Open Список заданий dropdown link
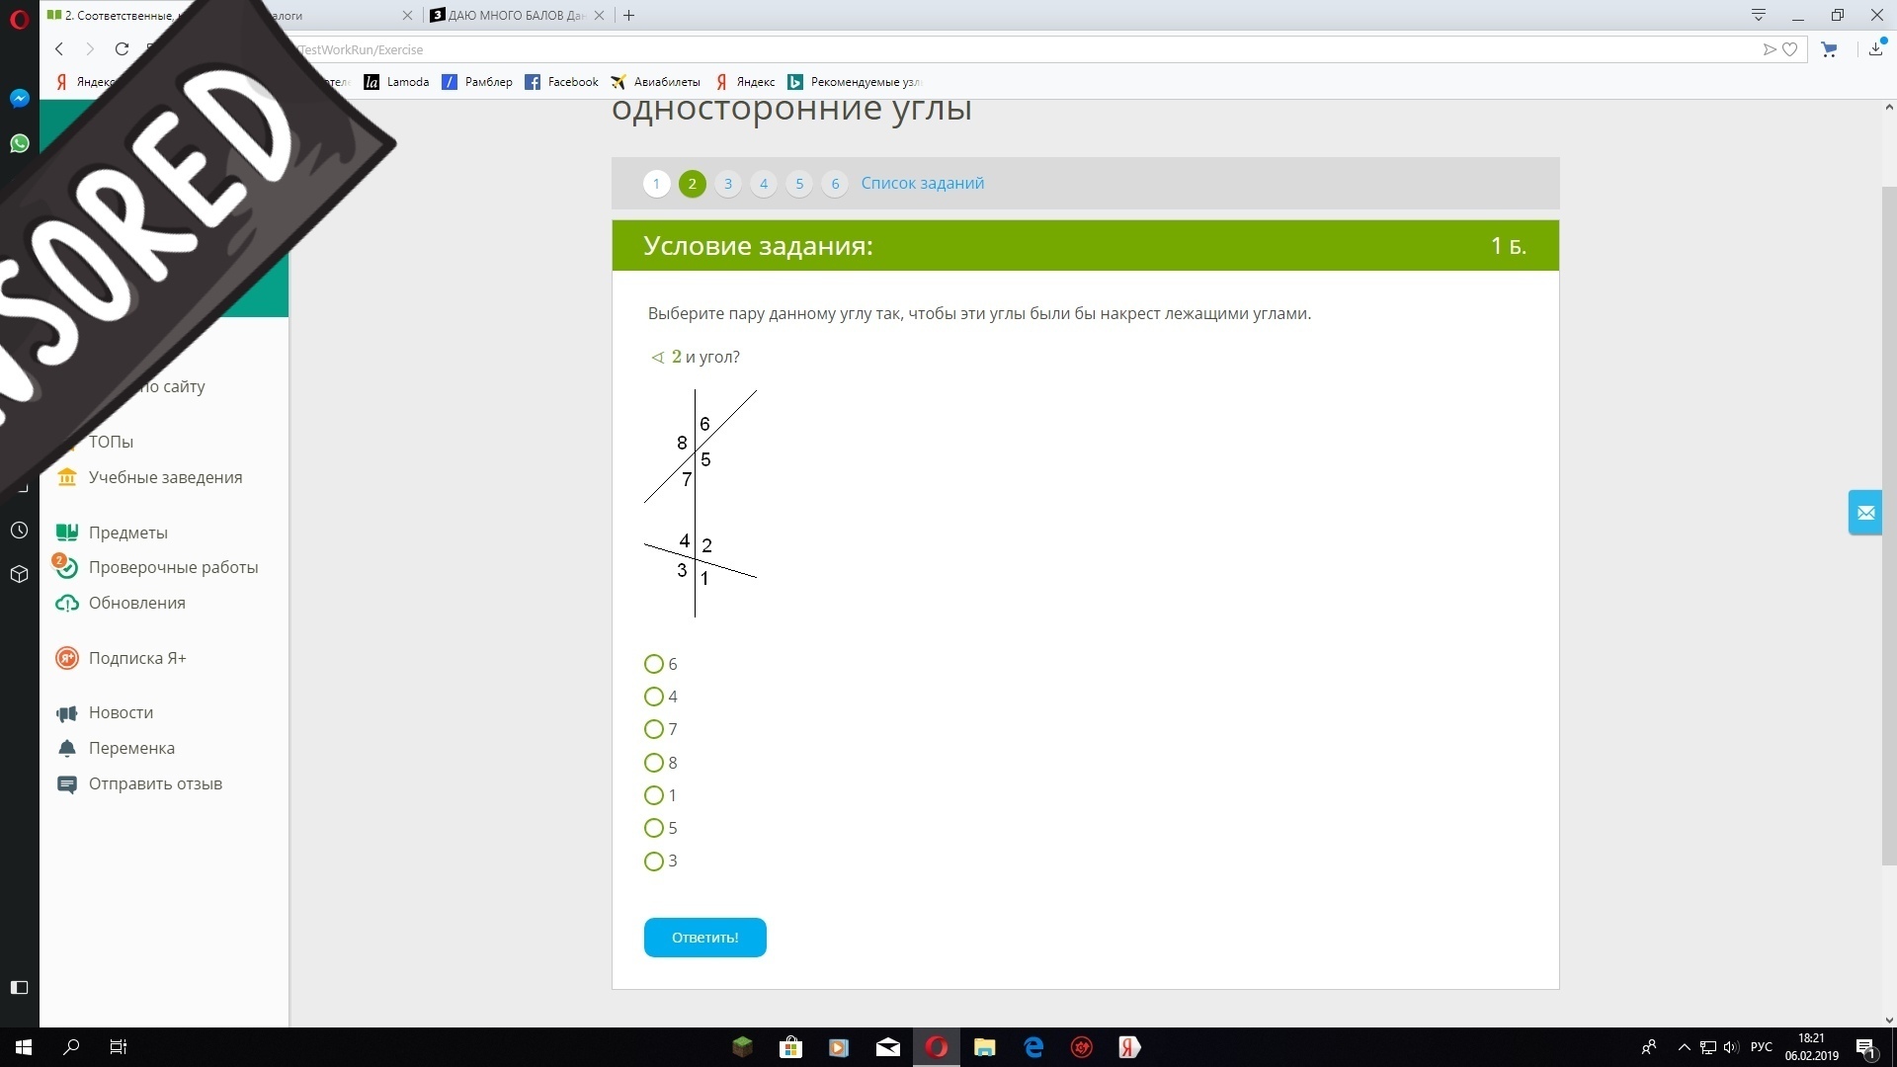 click(x=921, y=183)
